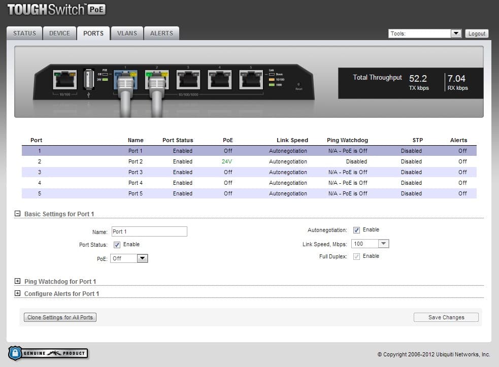Click the 'Port 3' name cell
The height and width of the screenshot is (367, 499).
[x=135, y=172]
